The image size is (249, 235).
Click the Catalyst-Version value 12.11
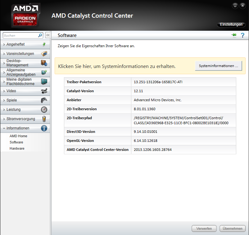[138, 91]
